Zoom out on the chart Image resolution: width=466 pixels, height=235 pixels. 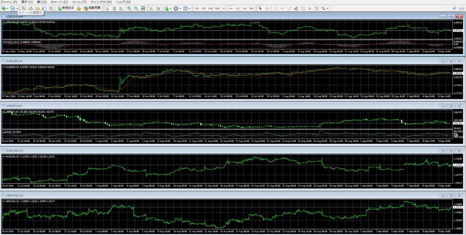136,8
